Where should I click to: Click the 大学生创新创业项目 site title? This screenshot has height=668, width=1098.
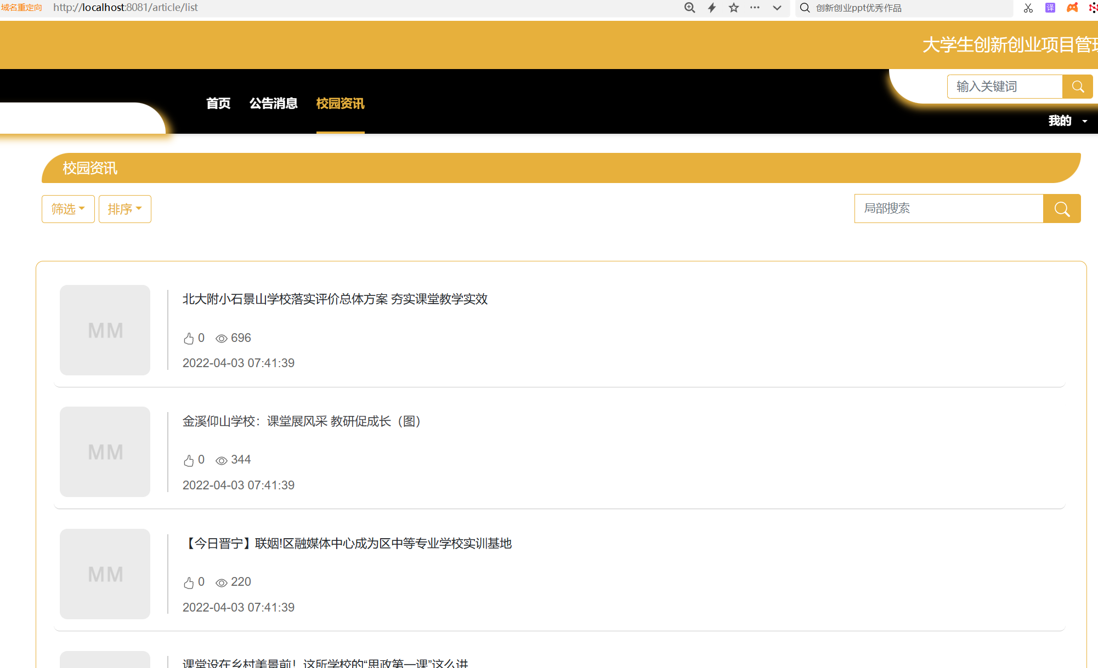(1010, 44)
